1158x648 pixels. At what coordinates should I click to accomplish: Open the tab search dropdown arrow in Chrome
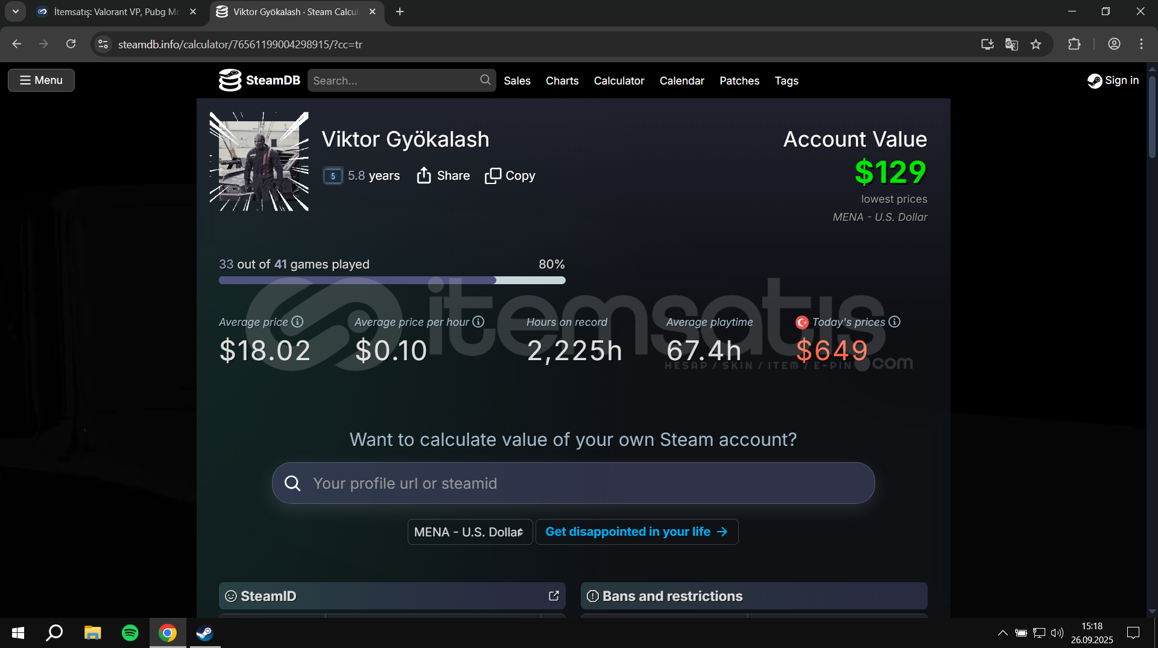tap(16, 11)
